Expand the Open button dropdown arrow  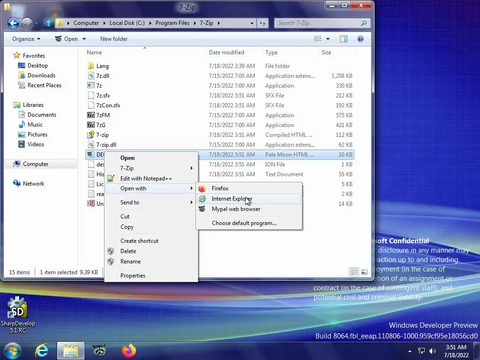pyautogui.click(x=84, y=39)
